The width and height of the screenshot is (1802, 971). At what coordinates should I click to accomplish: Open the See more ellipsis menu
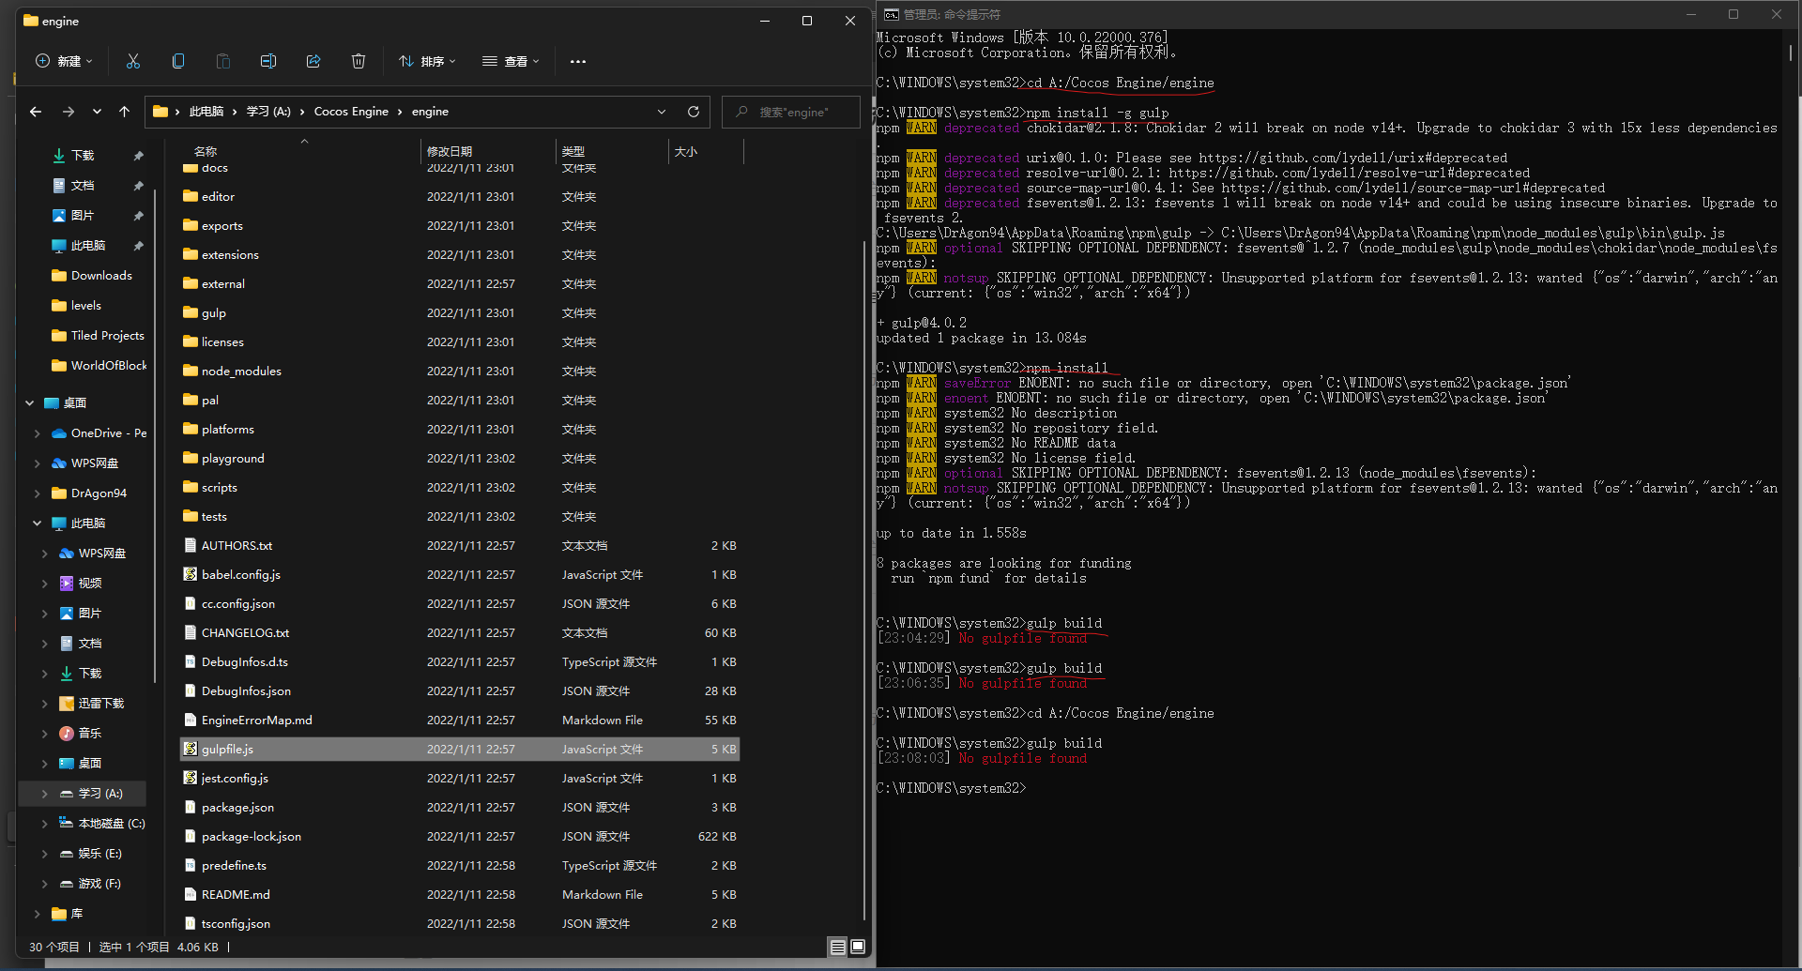(578, 61)
